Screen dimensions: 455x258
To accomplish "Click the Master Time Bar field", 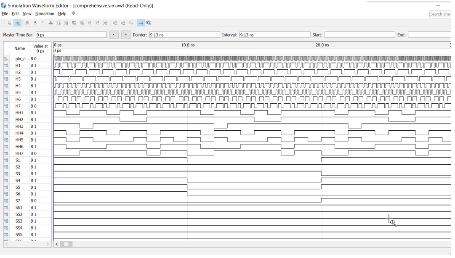I will (72, 35).
